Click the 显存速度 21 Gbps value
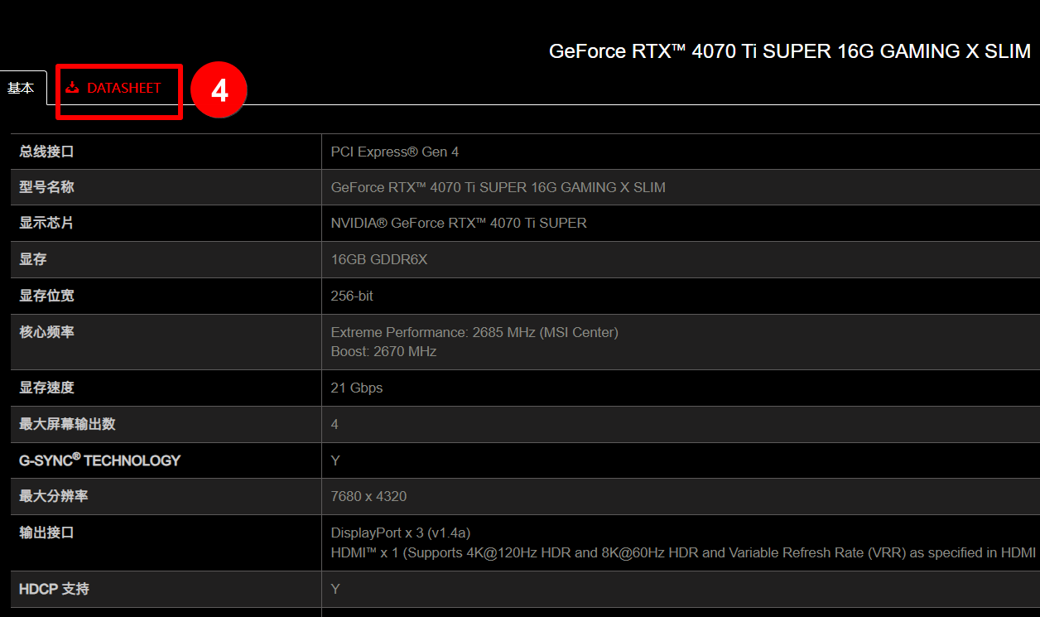This screenshot has height=617, width=1040. click(356, 388)
